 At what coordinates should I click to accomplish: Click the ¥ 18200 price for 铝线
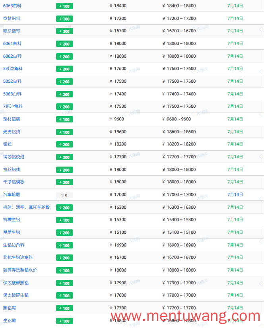point(118,144)
